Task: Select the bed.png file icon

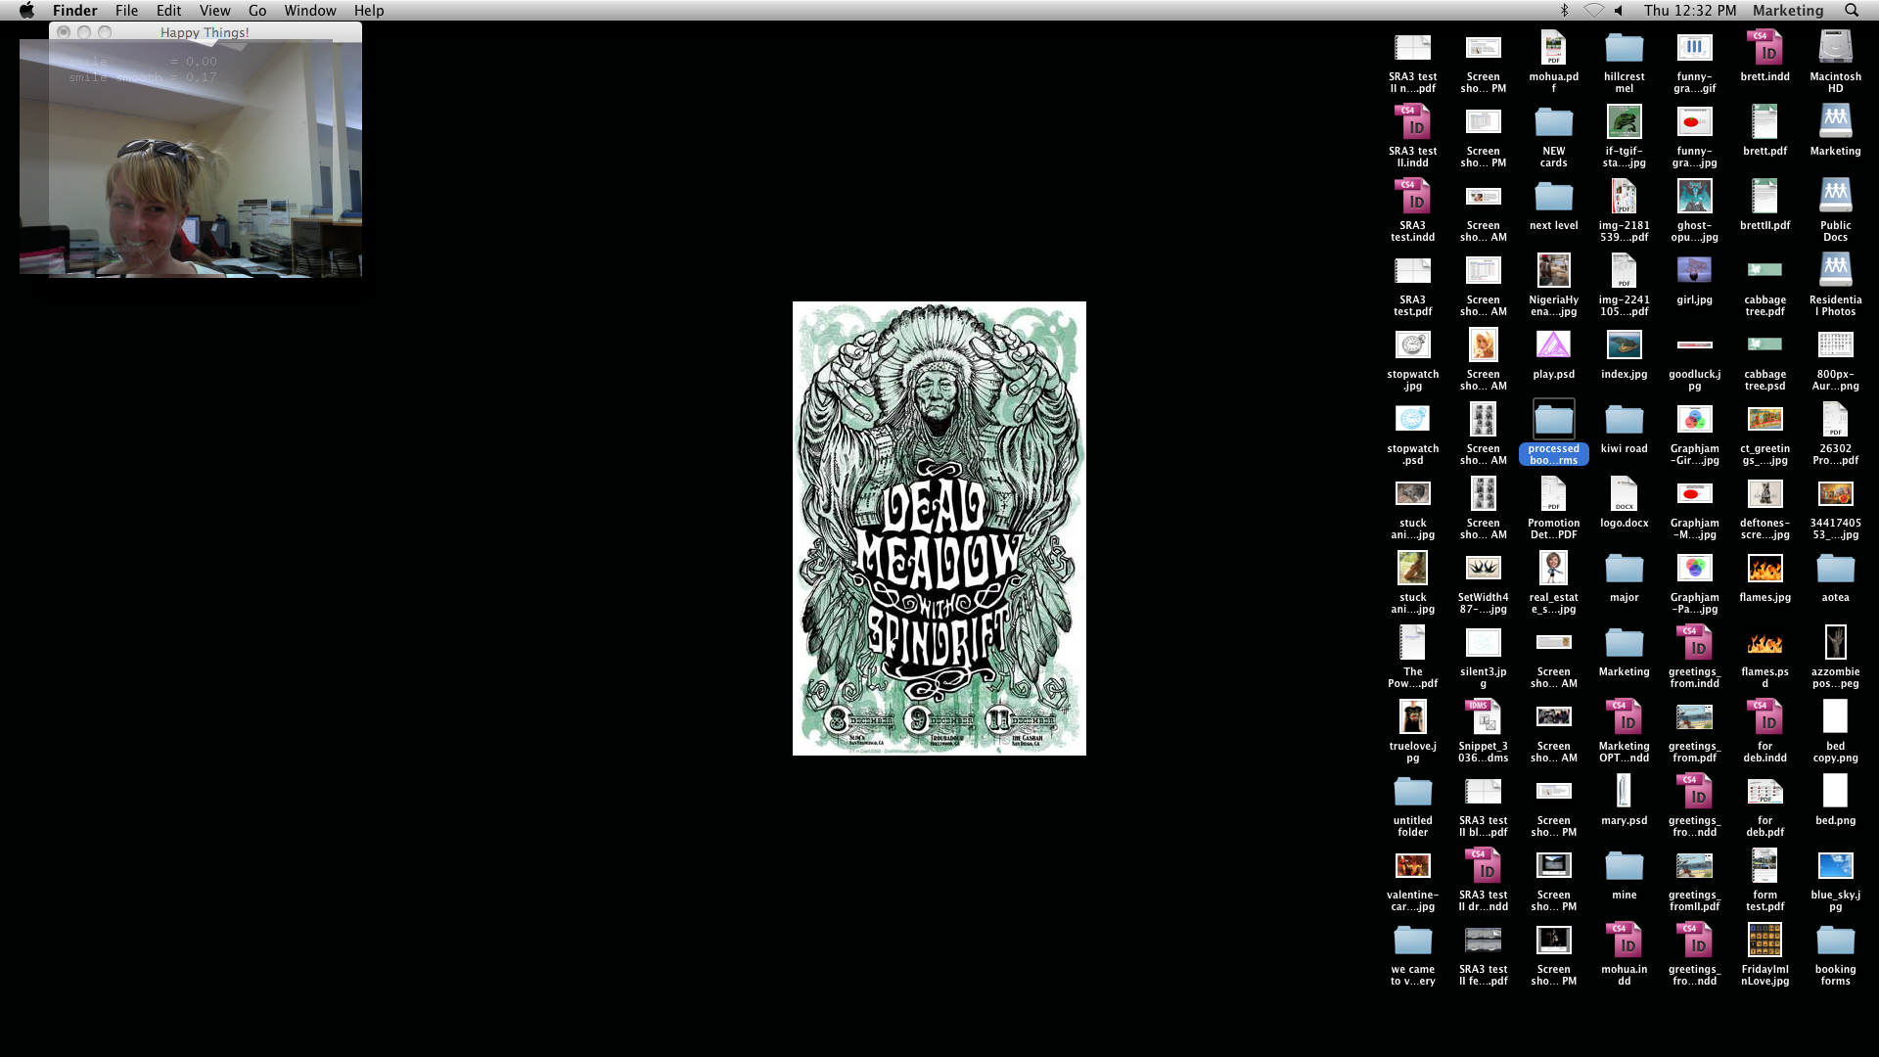Action: (1835, 792)
